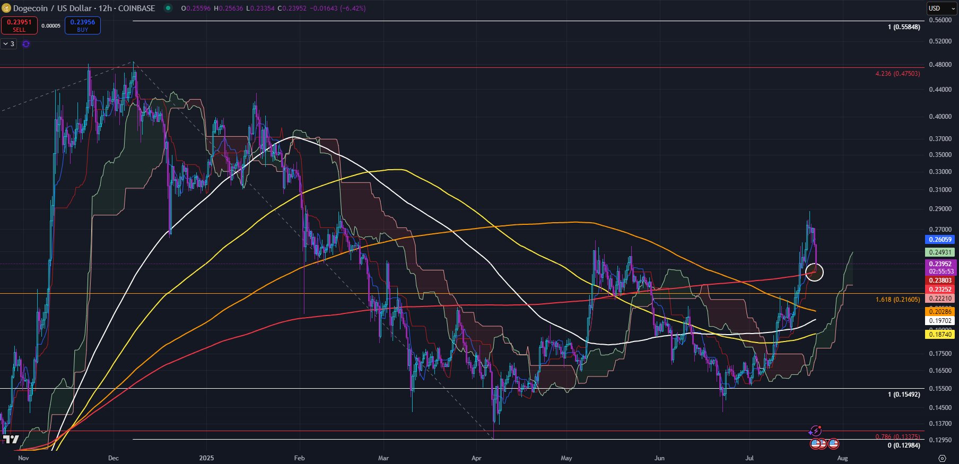The image size is (959, 464).
Task: Click the 0.48000 price axis tick
Action: [x=940, y=65]
